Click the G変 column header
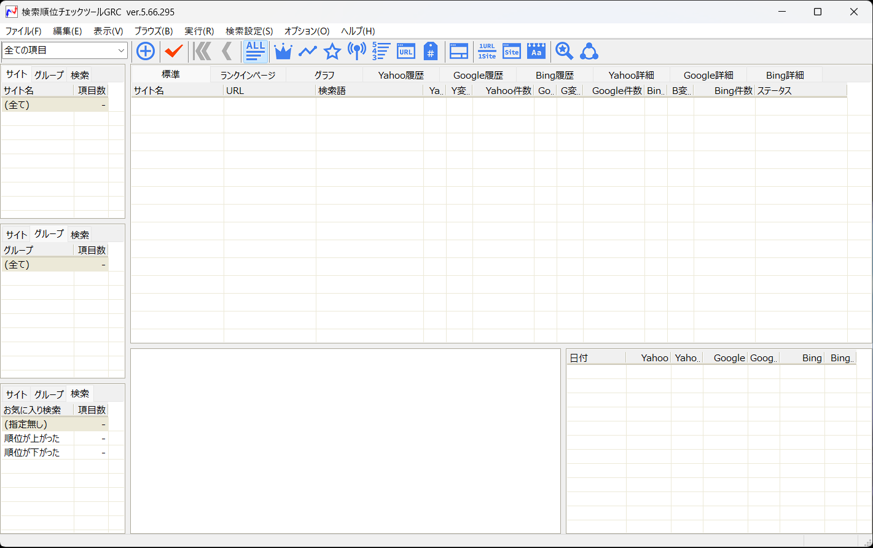Screen dimensions: 873x548 (x=570, y=90)
